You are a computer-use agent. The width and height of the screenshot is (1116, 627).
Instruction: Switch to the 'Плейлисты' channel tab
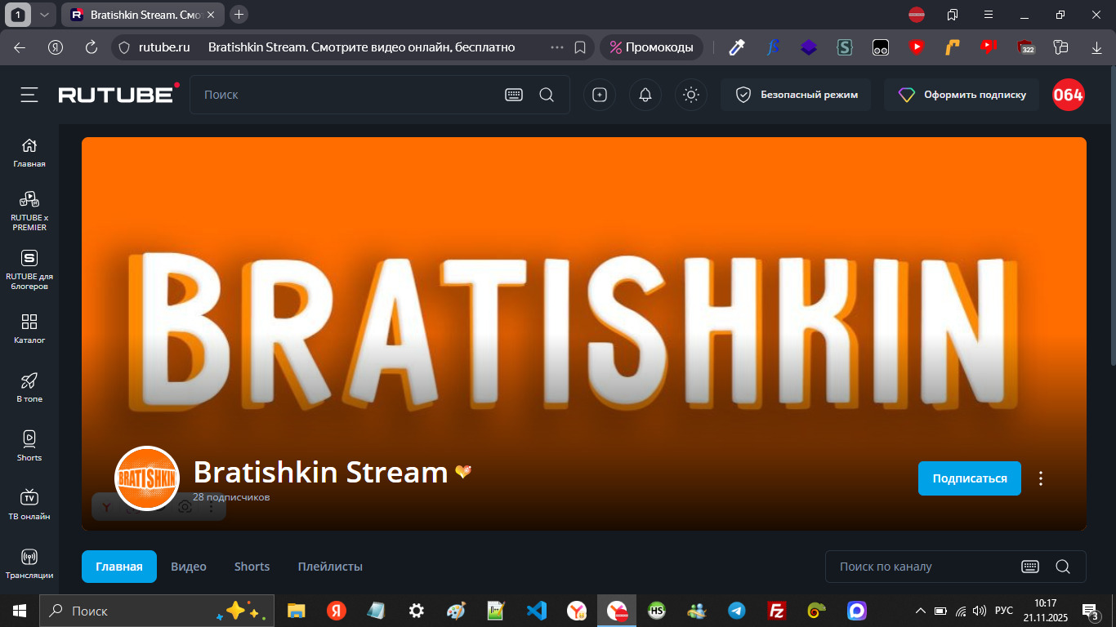(330, 567)
